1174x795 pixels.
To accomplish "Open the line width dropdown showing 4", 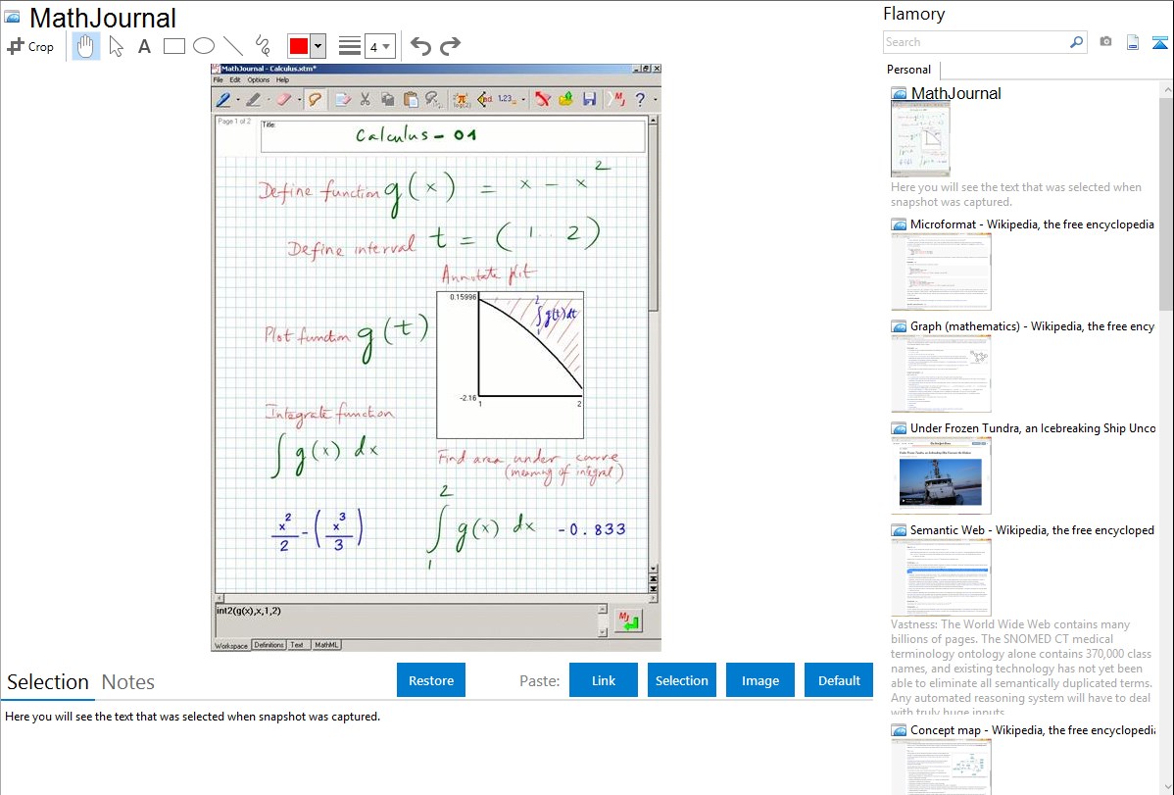I will [380, 46].
